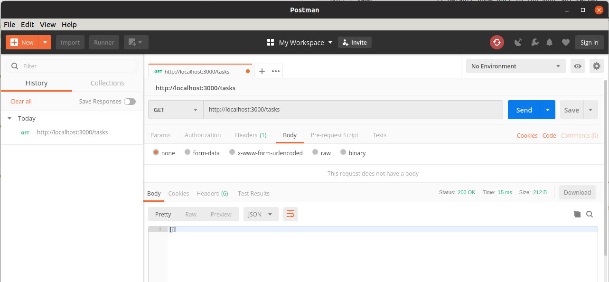Switch to the History tab
The height and width of the screenshot is (282, 609).
pos(37,83)
